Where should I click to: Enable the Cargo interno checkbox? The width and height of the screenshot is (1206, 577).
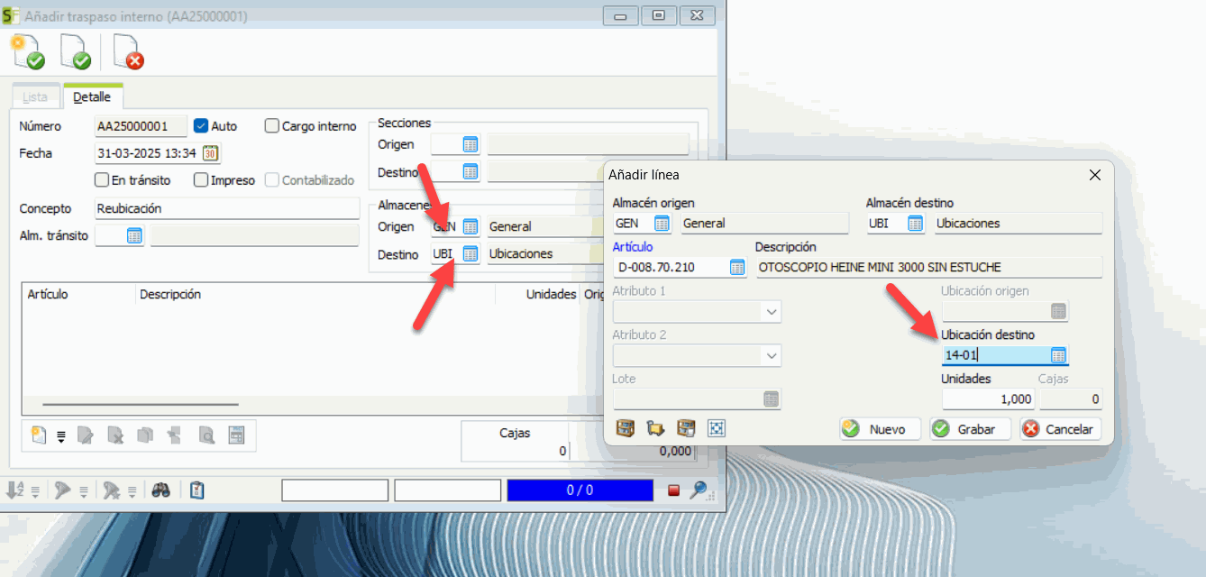click(x=272, y=126)
